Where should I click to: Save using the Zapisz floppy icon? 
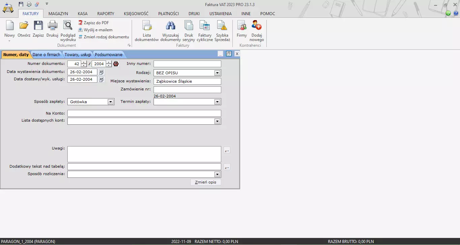[x=38, y=26]
